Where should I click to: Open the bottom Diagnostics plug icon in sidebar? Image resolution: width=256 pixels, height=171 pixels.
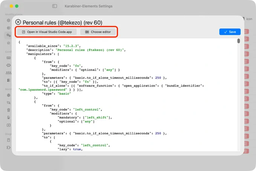9,148
